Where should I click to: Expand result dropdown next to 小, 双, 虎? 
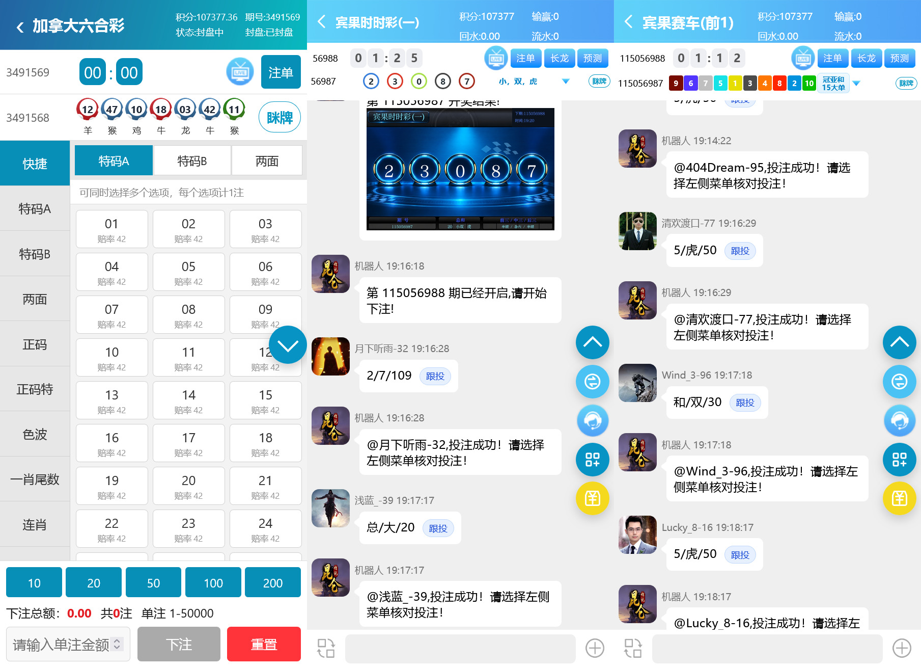tap(566, 82)
